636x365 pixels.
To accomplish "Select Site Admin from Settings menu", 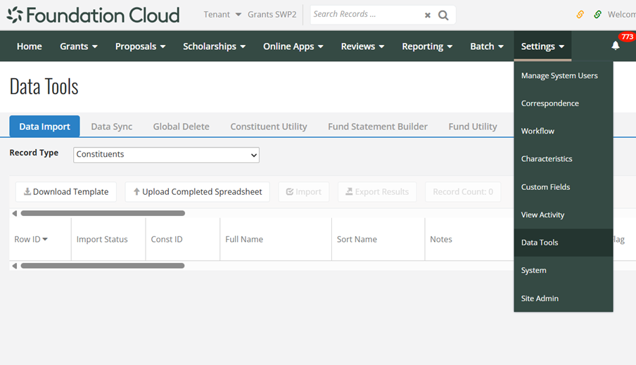I will pyautogui.click(x=564, y=298).
